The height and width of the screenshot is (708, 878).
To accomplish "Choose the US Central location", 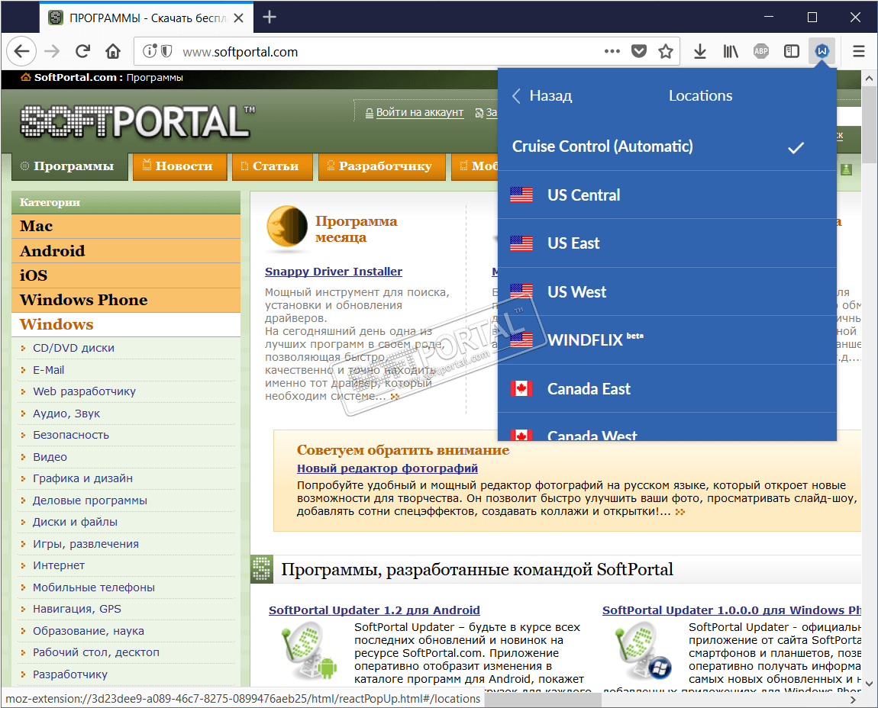I will point(667,195).
